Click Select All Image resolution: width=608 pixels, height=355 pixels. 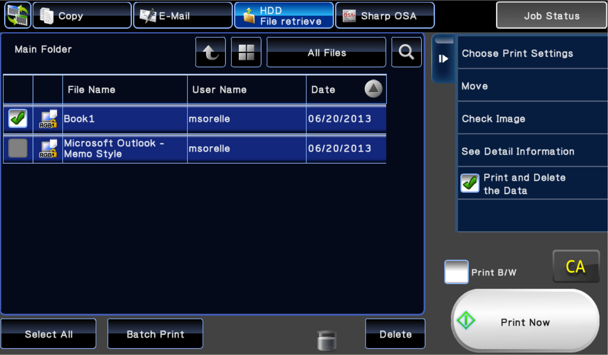(x=48, y=334)
